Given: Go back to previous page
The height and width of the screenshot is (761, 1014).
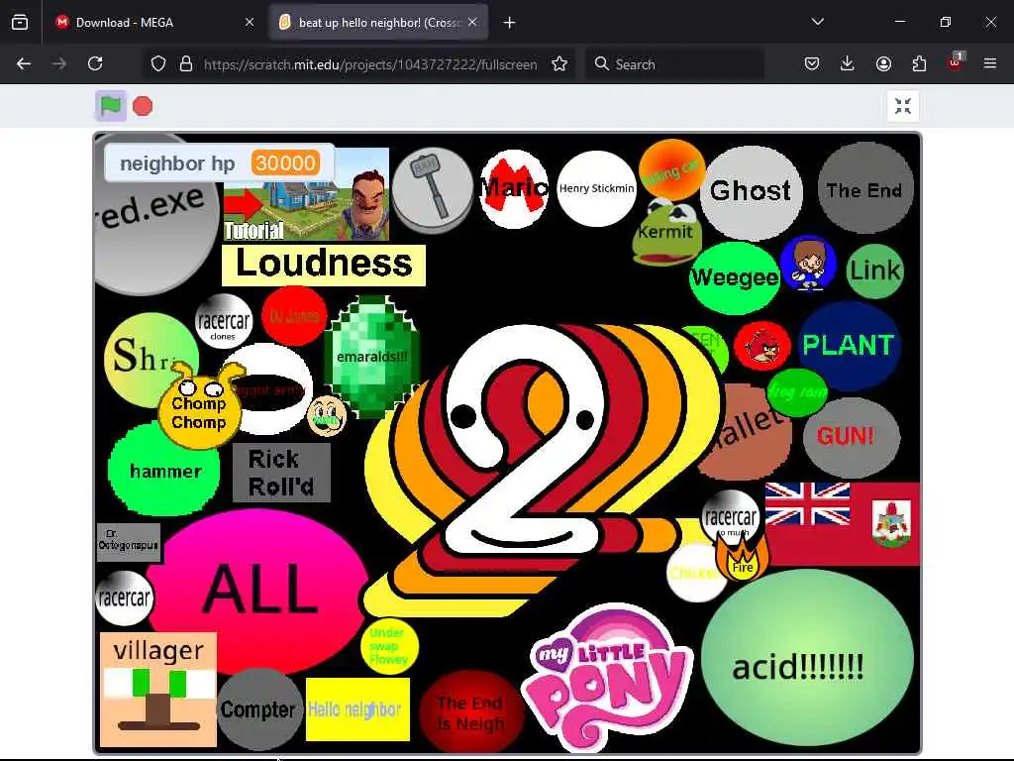Looking at the screenshot, I should (24, 63).
